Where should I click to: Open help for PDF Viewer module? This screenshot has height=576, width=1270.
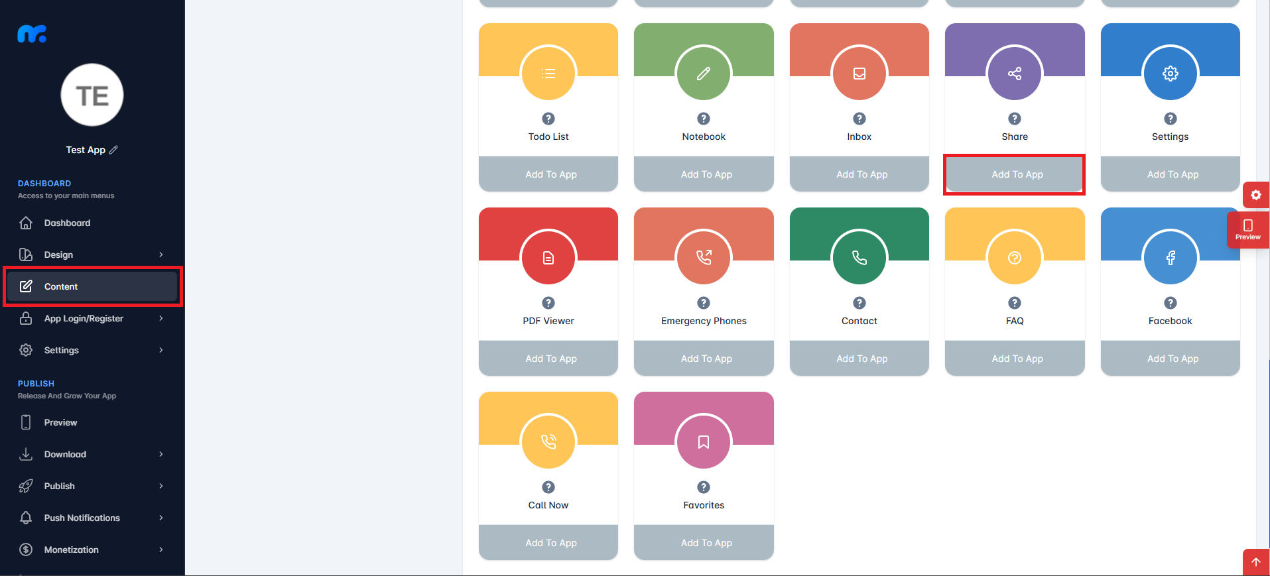[x=548, y=303]
